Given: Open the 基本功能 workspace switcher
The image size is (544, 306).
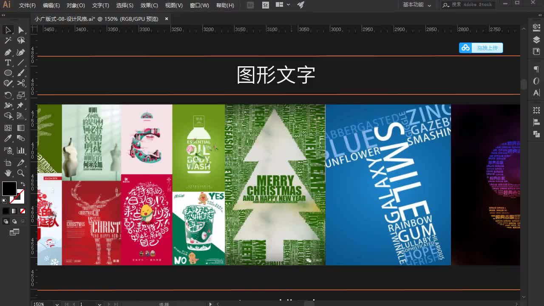Looking at the screenshot, I should (417, 5).
